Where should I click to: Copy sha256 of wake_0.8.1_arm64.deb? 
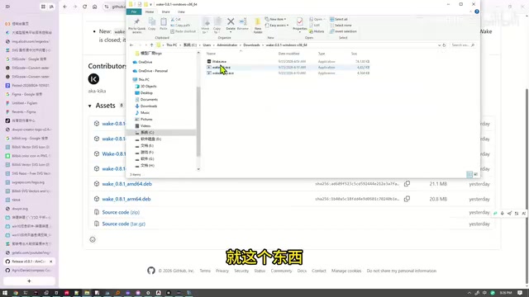[x=407, y=199]
